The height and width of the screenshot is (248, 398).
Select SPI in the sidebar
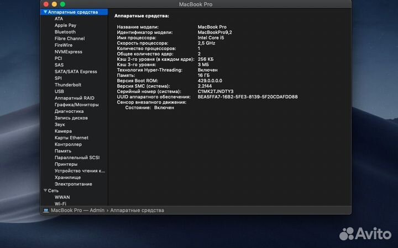point(58,78)
